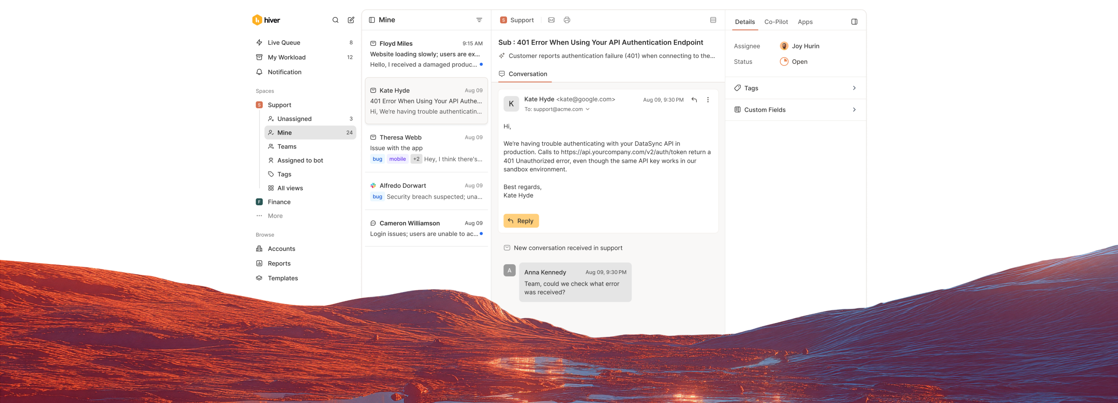The image size is (1118, 403).
Task: Click the search magnifier icon in sidebar
Action: [335, 20]
